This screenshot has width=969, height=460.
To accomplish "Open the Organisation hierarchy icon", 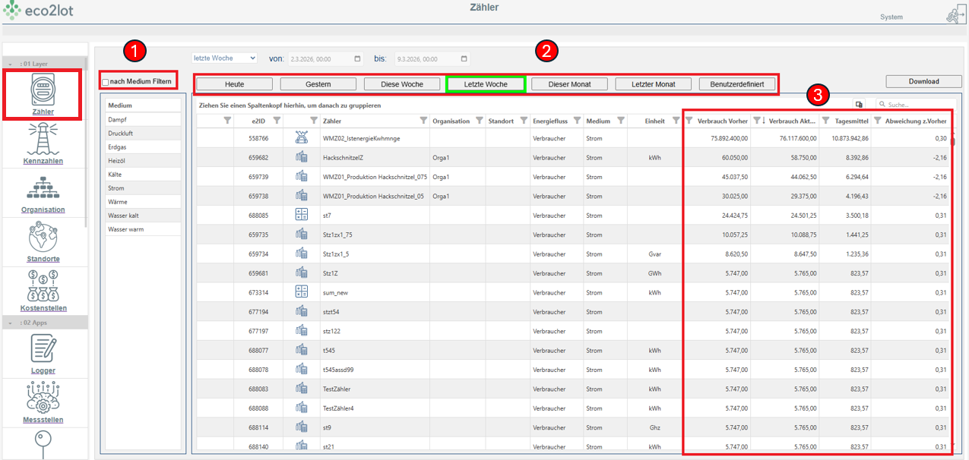I will click(x=43, y=187).
